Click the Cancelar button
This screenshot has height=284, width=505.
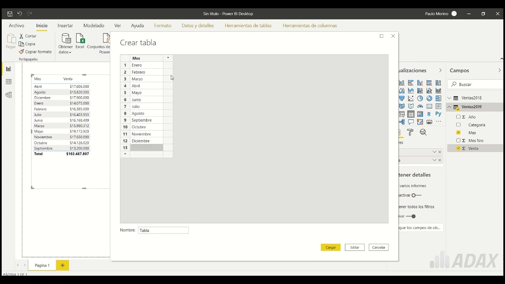(379, 247)
